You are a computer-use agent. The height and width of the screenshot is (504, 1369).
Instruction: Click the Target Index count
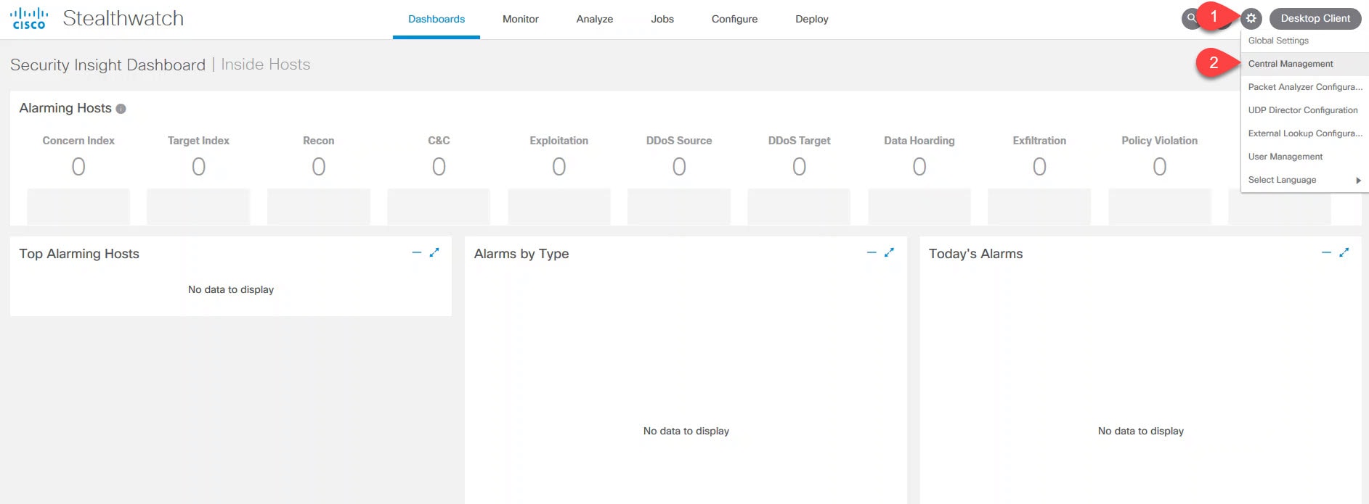point(198,167)
